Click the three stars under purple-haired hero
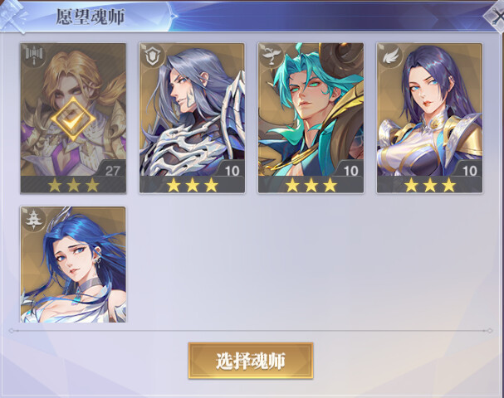The image size is (504, 398). click(430, 185)
